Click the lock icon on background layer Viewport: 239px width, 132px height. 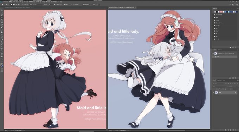click(x=235, y=93)
